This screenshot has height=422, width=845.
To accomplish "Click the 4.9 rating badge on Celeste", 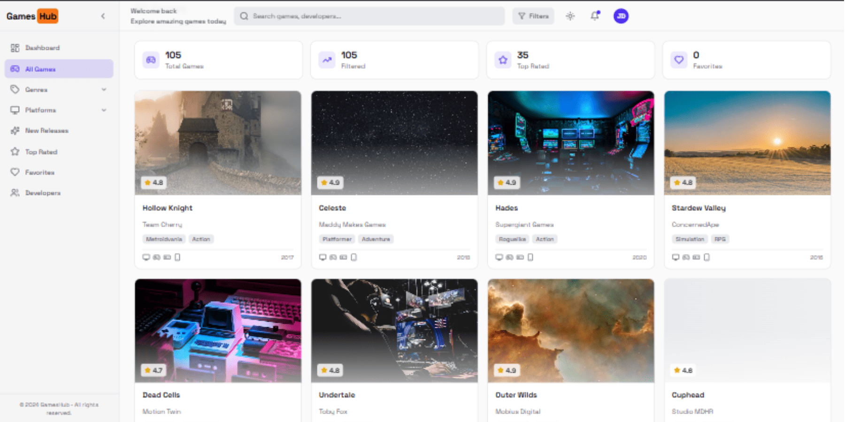I will click(x=330, y=182).
